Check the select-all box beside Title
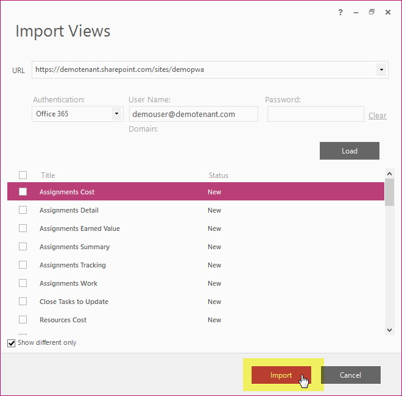 pyautogui.click(x=23, y=175)
